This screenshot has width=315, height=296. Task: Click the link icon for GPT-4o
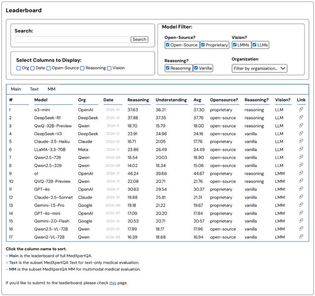click(x=301, y=189)
